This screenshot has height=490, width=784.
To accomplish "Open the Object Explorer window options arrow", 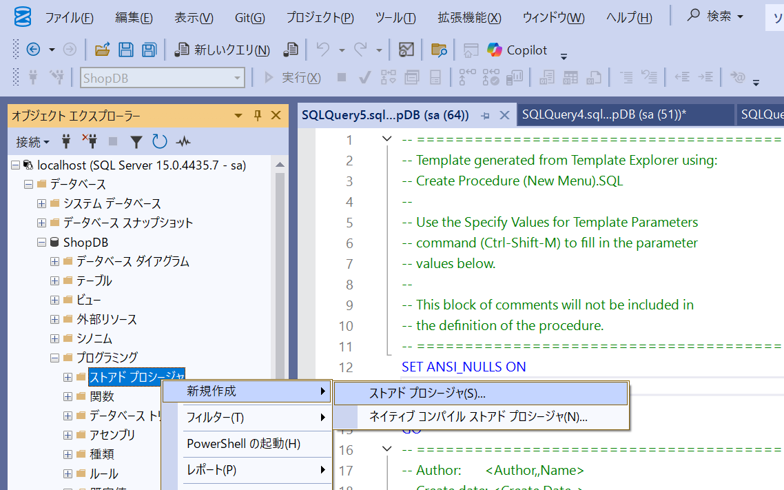I will point(238,116).
